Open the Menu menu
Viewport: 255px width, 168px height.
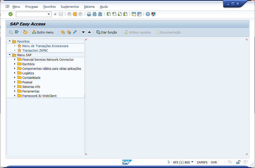point(16,7)
